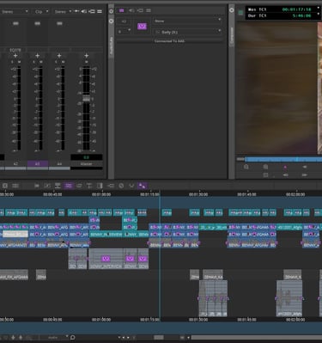Click the purple marker icon under Composer monitor
This screenshot has width=322, height=343.
[x=285, y=167]
